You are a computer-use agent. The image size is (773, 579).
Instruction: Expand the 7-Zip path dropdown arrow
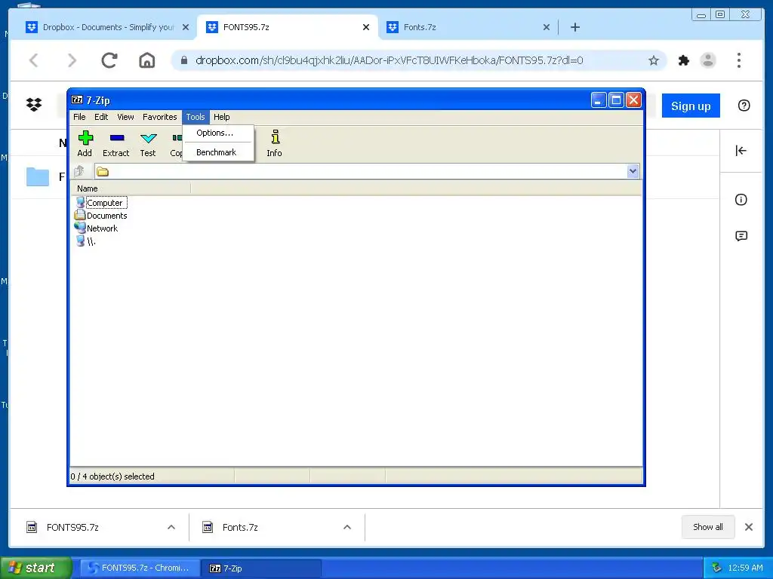pyautogui.click(x=633, y=171)
